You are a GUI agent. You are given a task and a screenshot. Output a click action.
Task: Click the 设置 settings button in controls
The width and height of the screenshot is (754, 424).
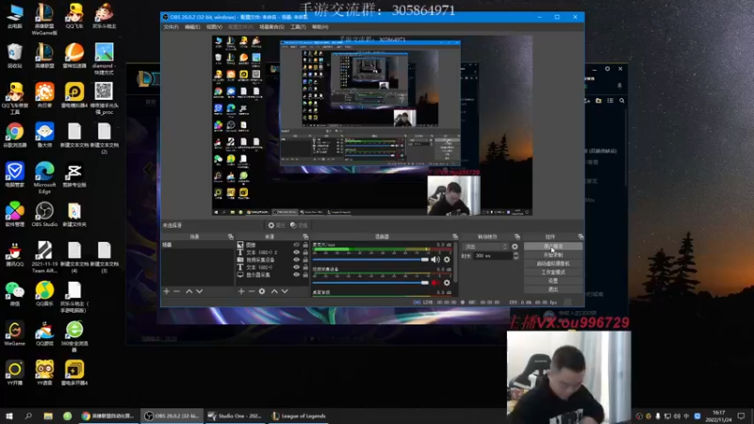click(x=553, y=281)
